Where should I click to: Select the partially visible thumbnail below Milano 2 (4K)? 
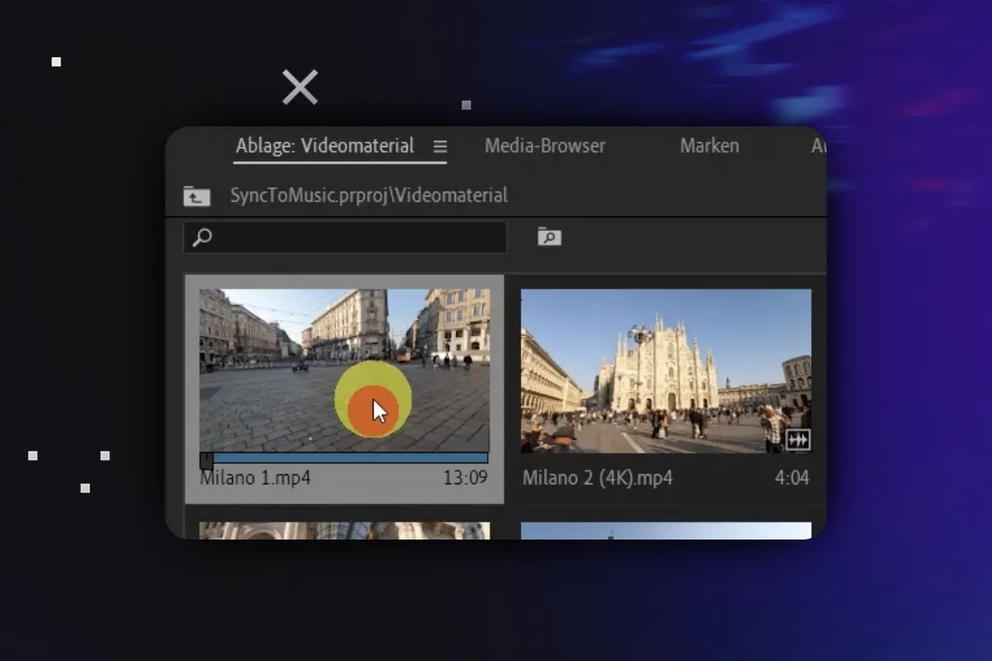[666, 530]
